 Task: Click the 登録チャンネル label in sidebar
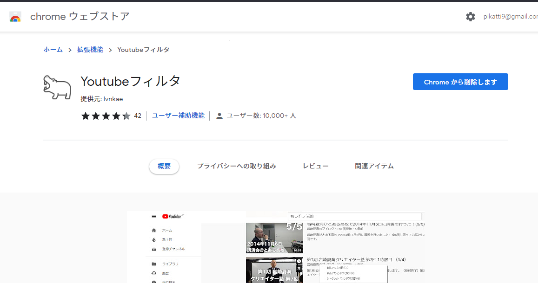coord(173,249)
